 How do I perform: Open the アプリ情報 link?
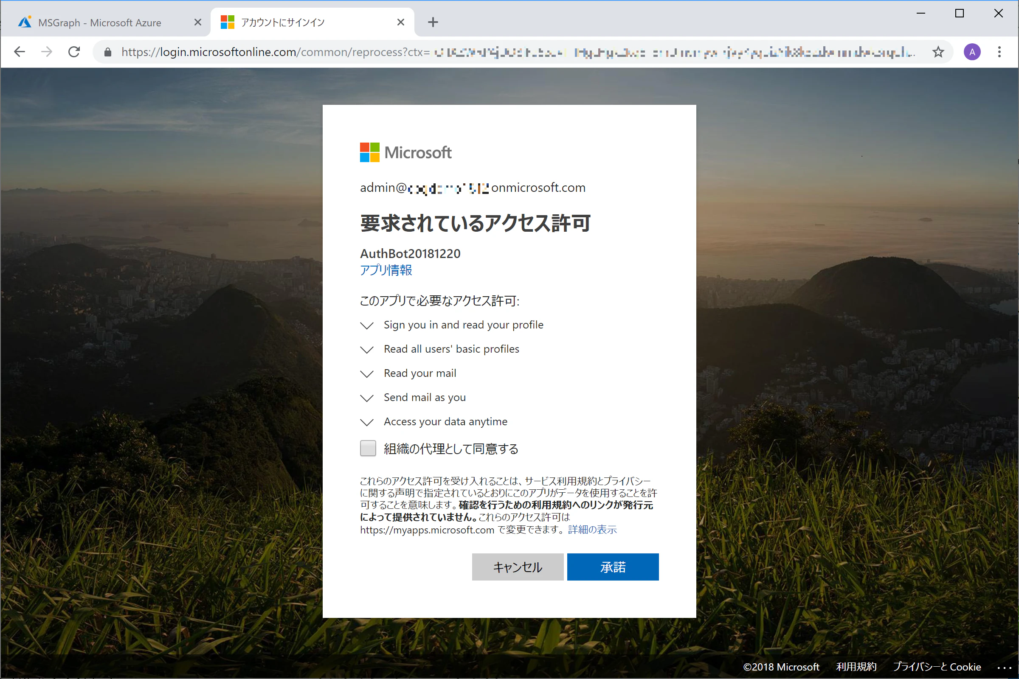tap(386, 270)
